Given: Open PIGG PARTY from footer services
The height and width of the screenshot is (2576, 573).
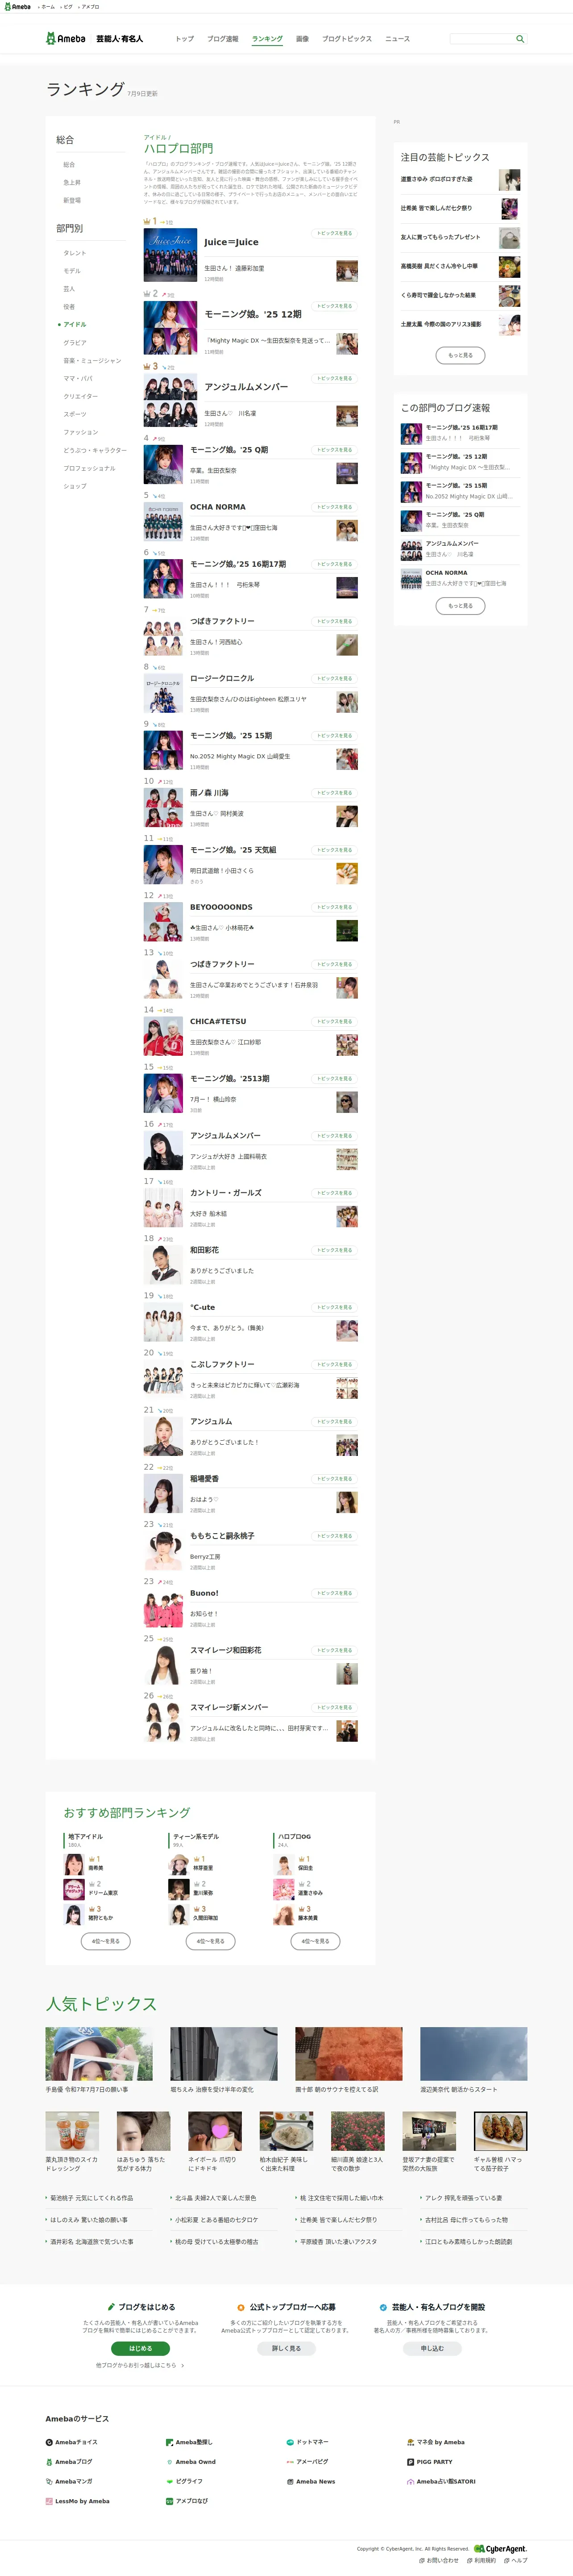Looking at the screenshot, I should coord(429,2462).
